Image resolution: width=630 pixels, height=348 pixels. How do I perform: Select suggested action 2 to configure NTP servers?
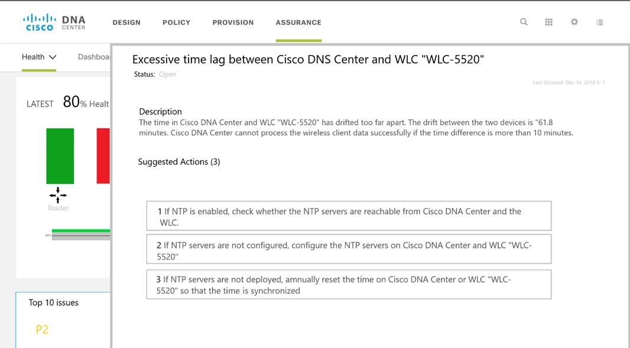pos(349,249)
